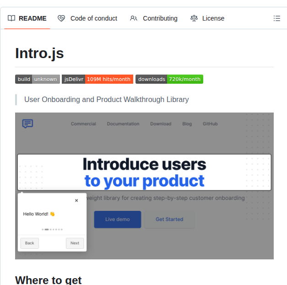Click the Intro.js heading

(39, 53)
